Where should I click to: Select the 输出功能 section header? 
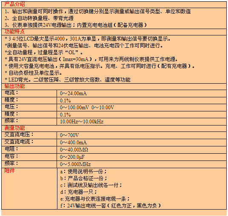[14, 86]
